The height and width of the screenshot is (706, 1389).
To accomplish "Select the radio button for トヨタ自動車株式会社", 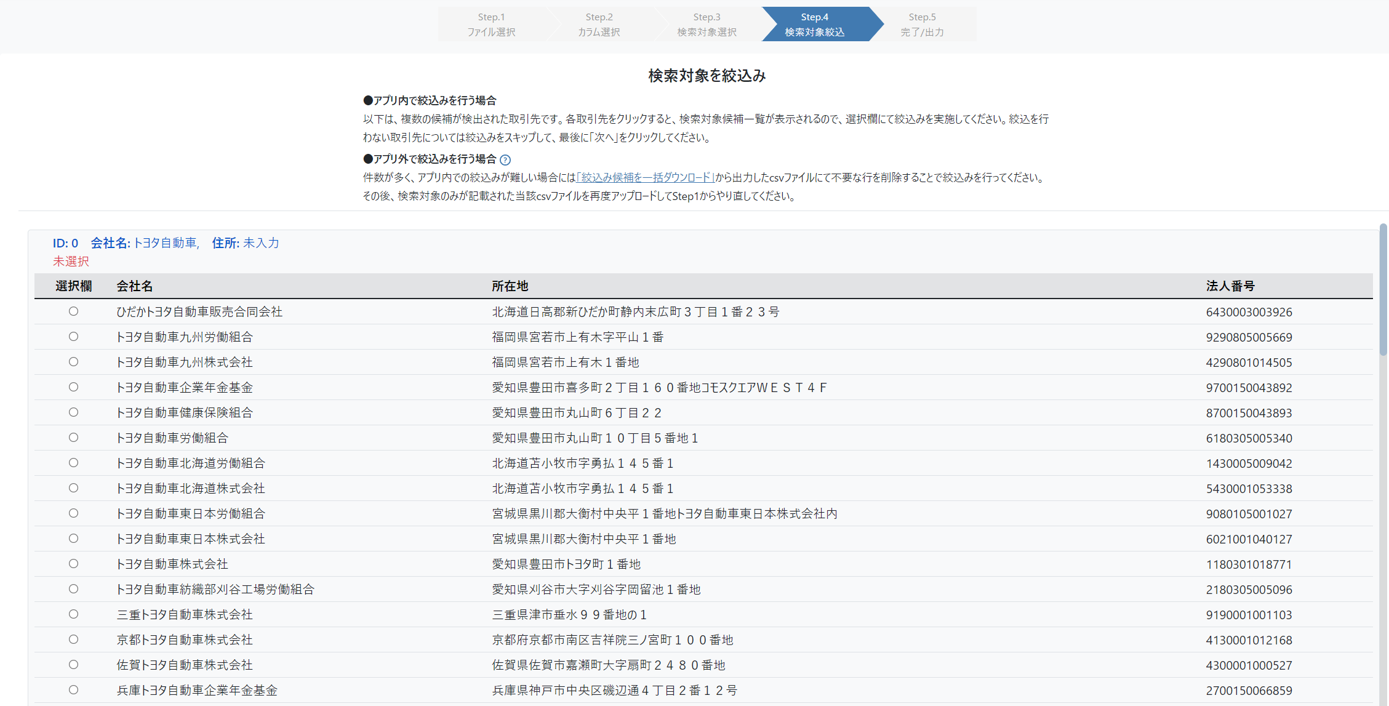I will (x=74, y=563).
